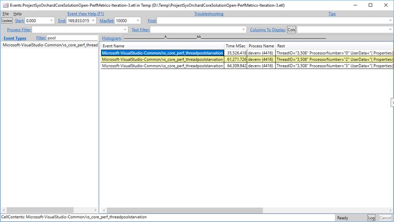Image resolution: width=394 pixels, height=222 pixels.
Task: Expand the End time dropdown
Action: [x=94, y=21]
